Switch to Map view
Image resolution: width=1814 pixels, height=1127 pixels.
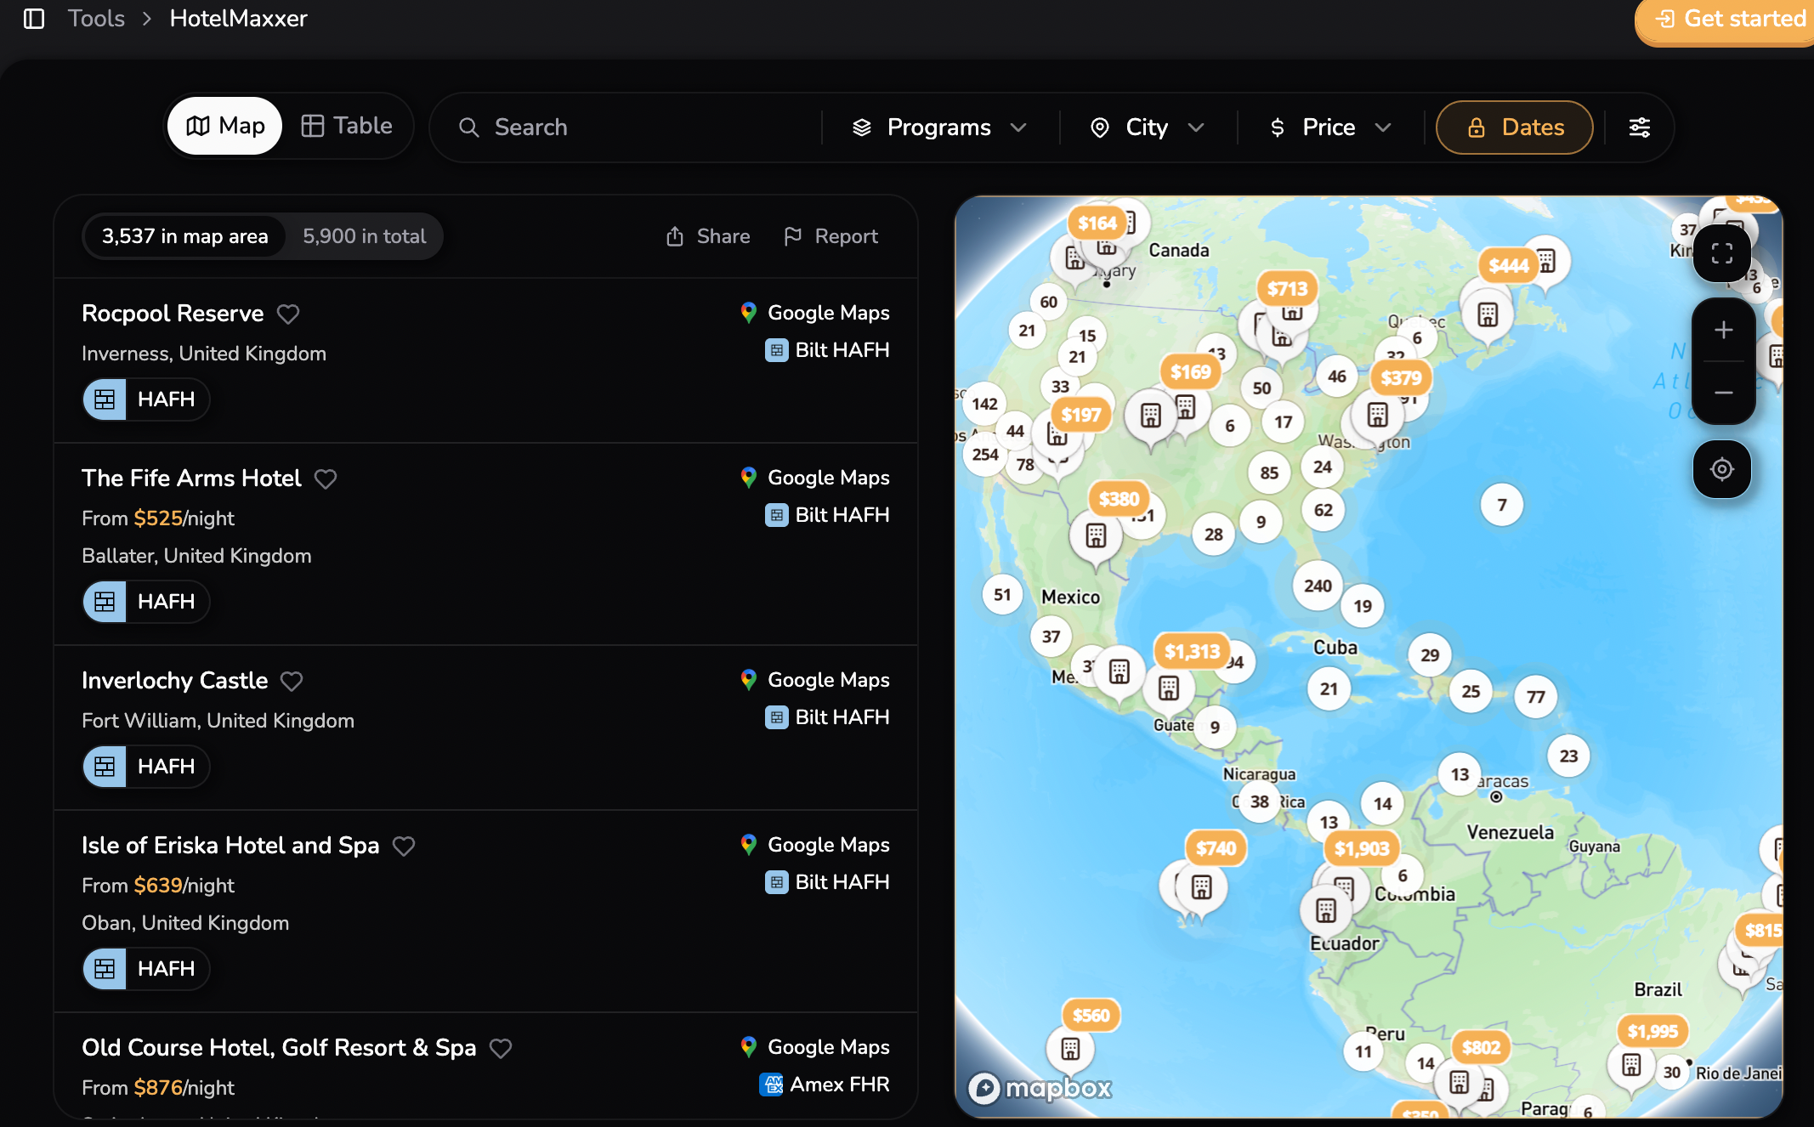click(x=224, y=127)
